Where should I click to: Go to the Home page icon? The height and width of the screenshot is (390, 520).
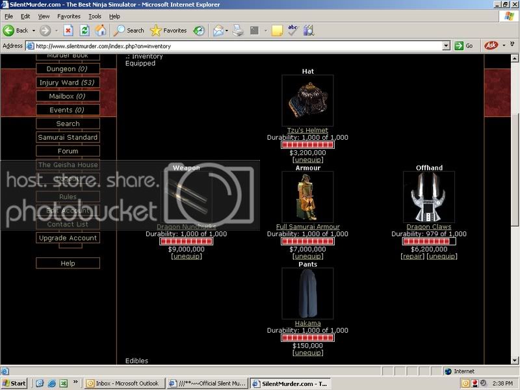coord(101,31)
